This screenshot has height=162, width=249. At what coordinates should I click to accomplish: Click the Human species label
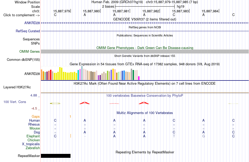click(x=34, y=121)
